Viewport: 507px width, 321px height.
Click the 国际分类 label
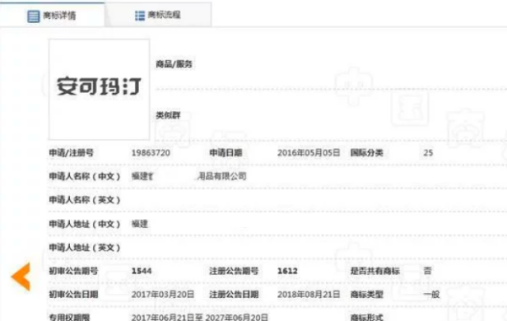point(367,153)
